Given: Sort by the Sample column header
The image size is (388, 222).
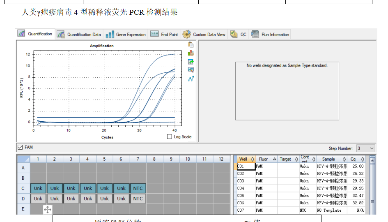Looking at the screenshot, I should tap(332, 159).
